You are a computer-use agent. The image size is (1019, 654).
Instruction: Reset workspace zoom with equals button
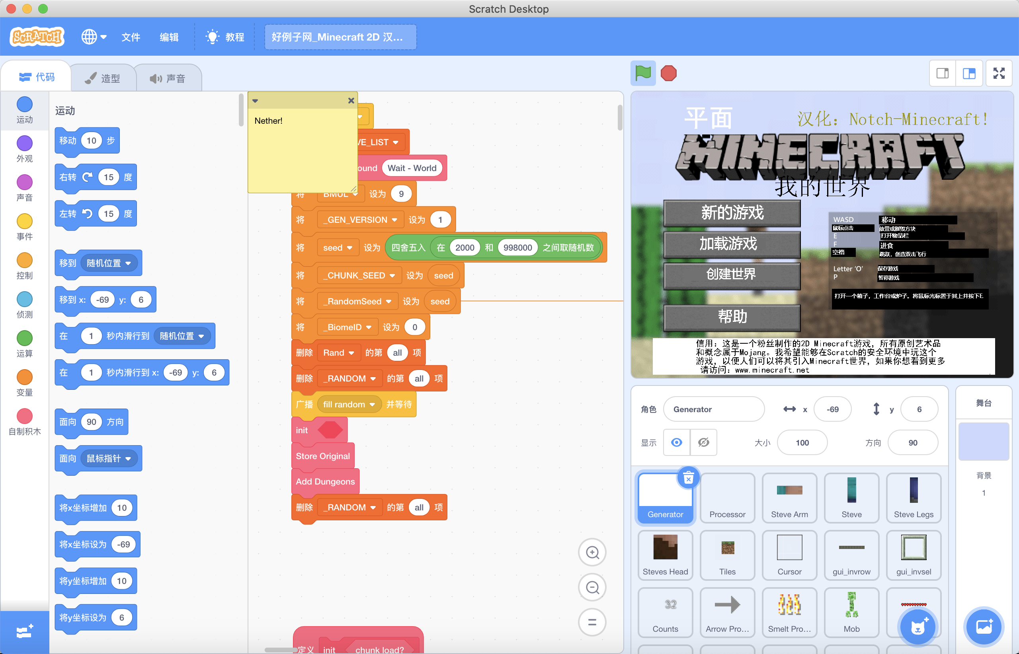point(592,622)
